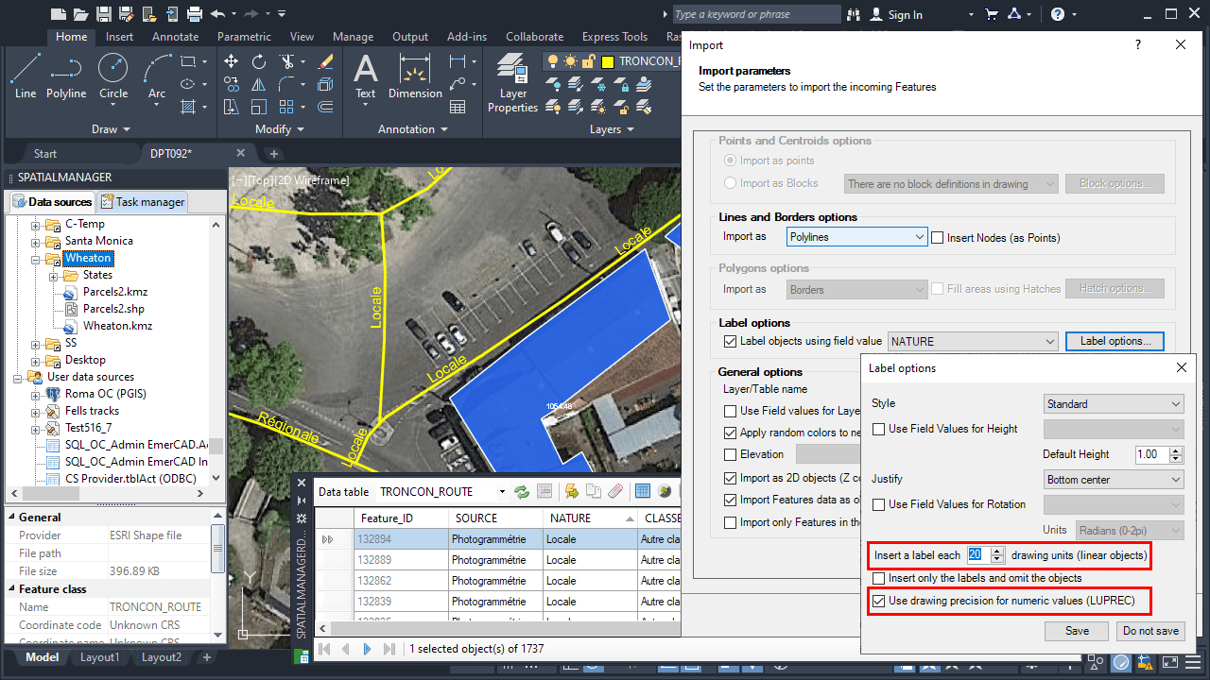
Task: Click the Text annotation tool
Action: 365,76
